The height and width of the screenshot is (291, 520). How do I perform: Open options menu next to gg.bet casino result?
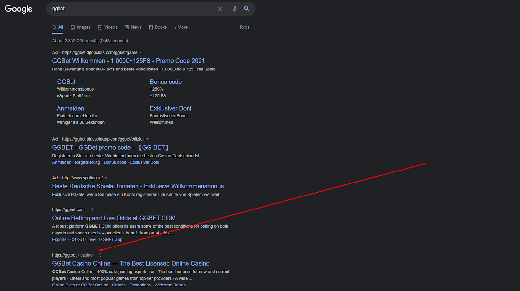(x=100, y=255)
